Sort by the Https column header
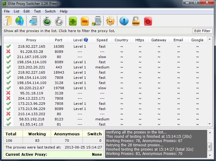 140,40
